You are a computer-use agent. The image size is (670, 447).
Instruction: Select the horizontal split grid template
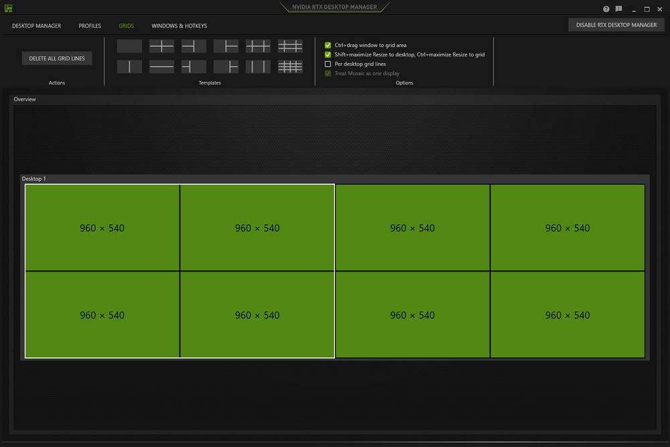(161, 66)
